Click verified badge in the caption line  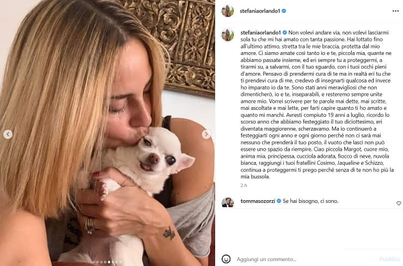(x=284, y=33)
